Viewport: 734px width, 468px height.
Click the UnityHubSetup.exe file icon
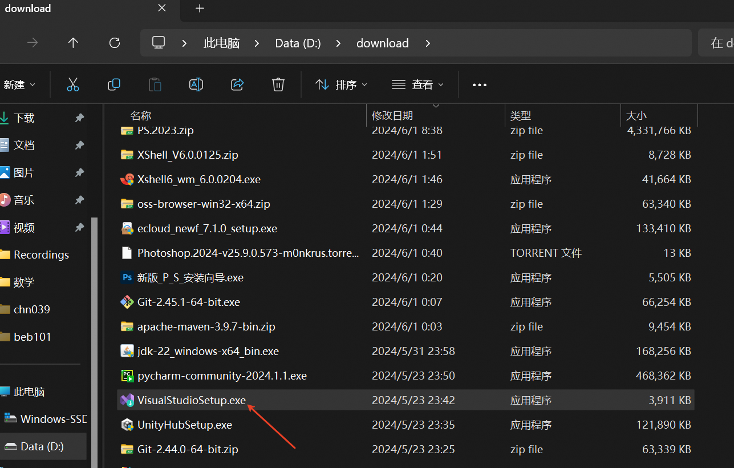tap(127, 425)
